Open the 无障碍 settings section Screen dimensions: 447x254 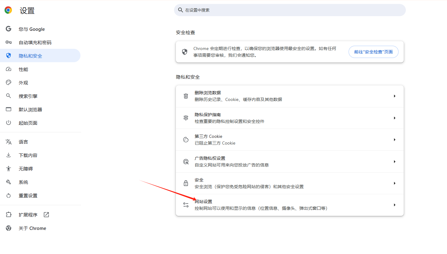click(40, 169)
